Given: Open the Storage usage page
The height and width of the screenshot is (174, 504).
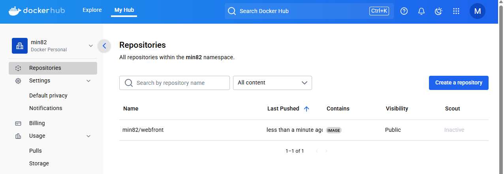Looking at the screenshot, I should [x=39, y=163].
